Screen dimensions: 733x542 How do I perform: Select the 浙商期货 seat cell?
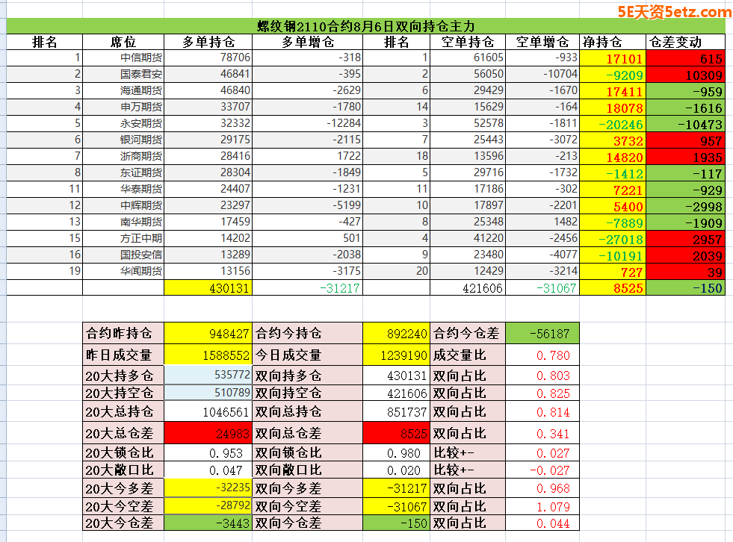[123, 156]
